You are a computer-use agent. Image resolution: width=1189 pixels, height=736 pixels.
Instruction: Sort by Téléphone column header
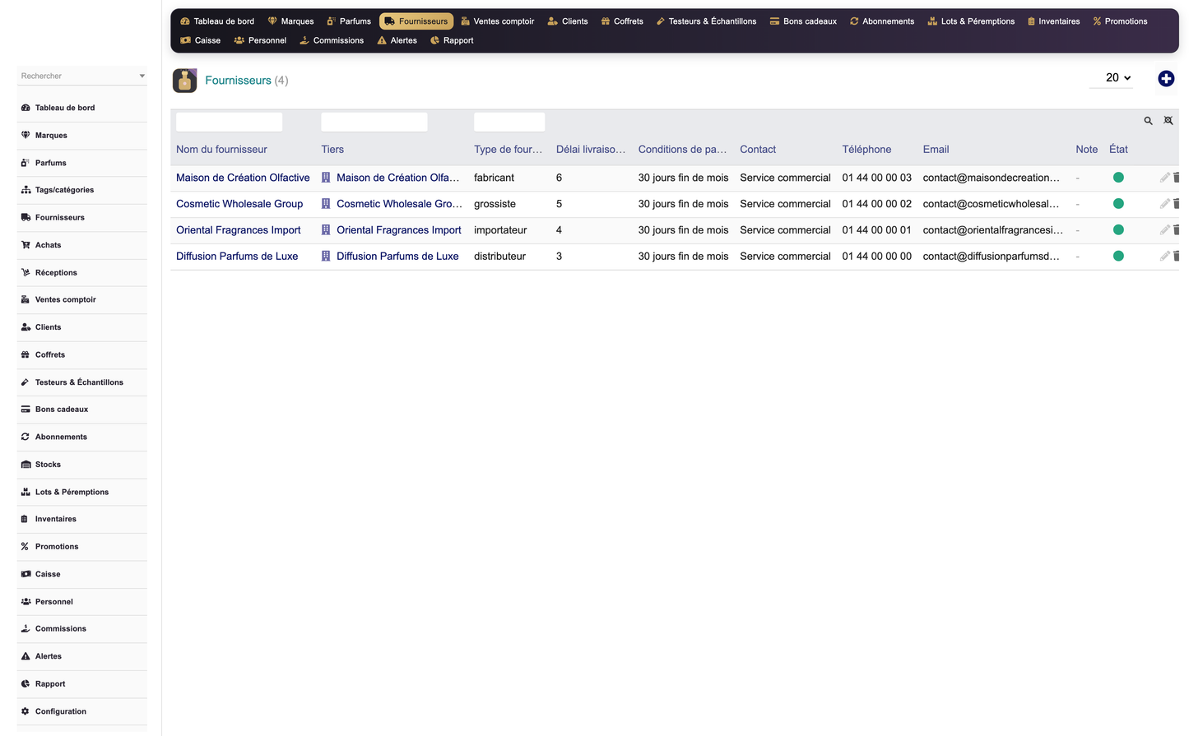click(866, 150)
